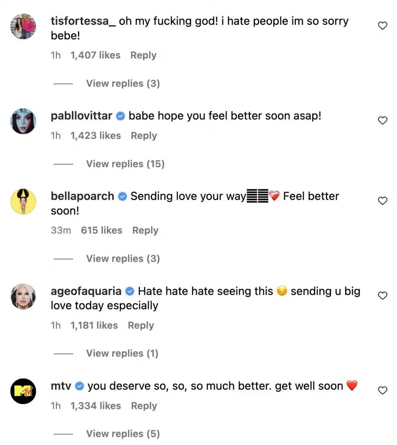The width and height of the screenshot is (397, 445).
Task: Open ageofaquaria's profile photo
Action: pyautogui.click(x=23, y=296)
